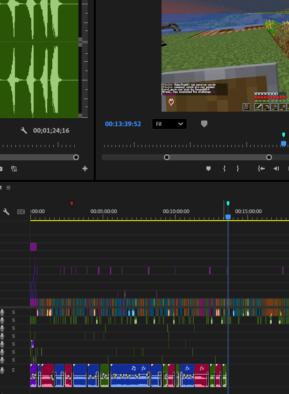The height and width of the screenshot is (394, 289).
Task: Solo the second visible audio track
Action: tap(14, 320)
